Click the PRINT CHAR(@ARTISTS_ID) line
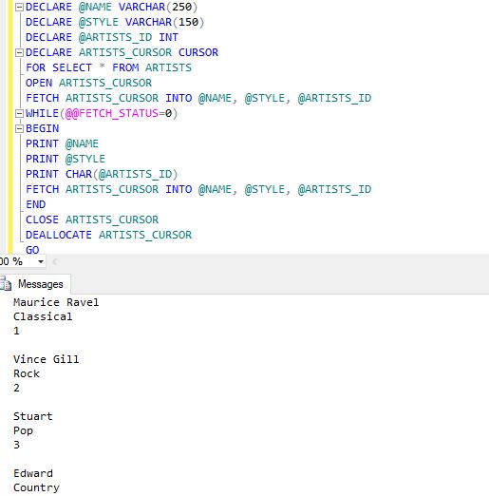The width and height of the screenshot is (489, 496). [102, 174]
